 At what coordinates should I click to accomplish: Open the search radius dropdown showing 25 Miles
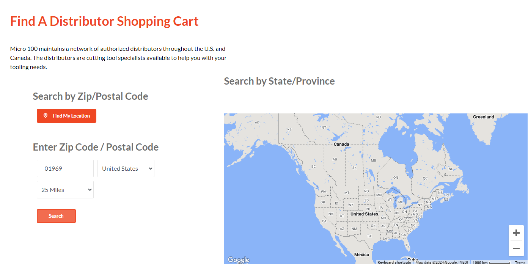(x=65, y=189)
